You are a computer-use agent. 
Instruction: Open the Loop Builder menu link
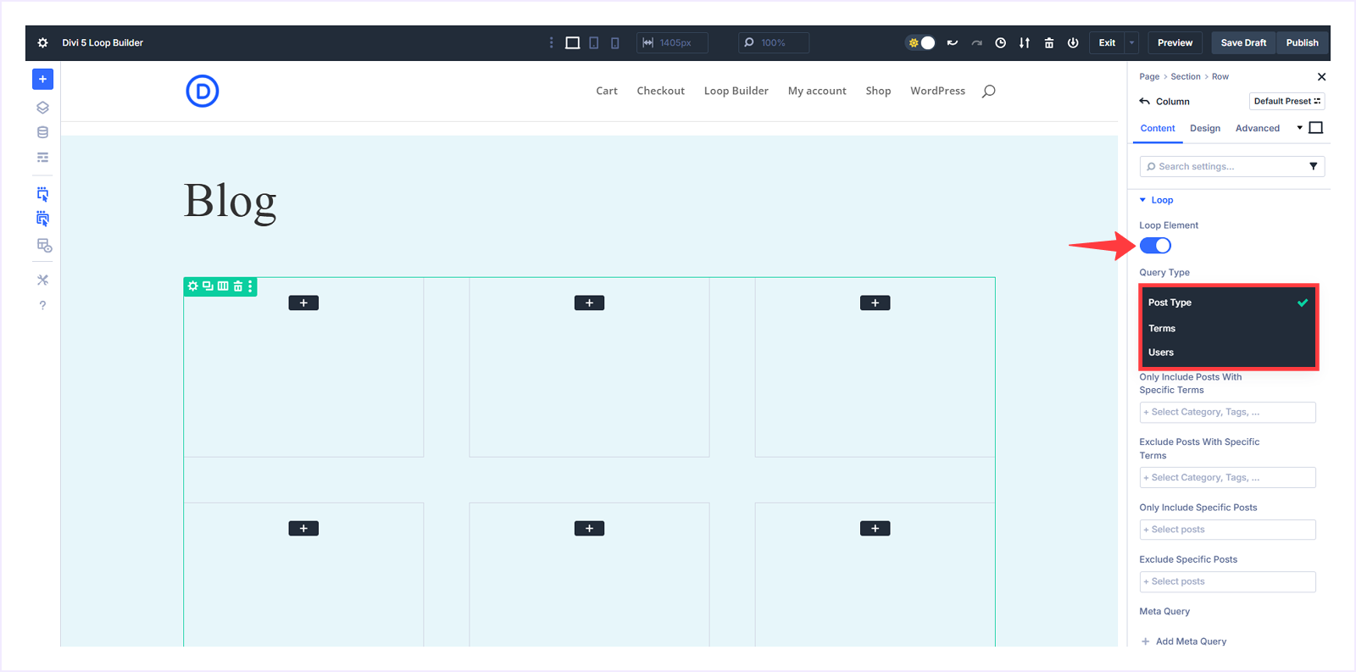pyautogui.click(x=736, y=91)
